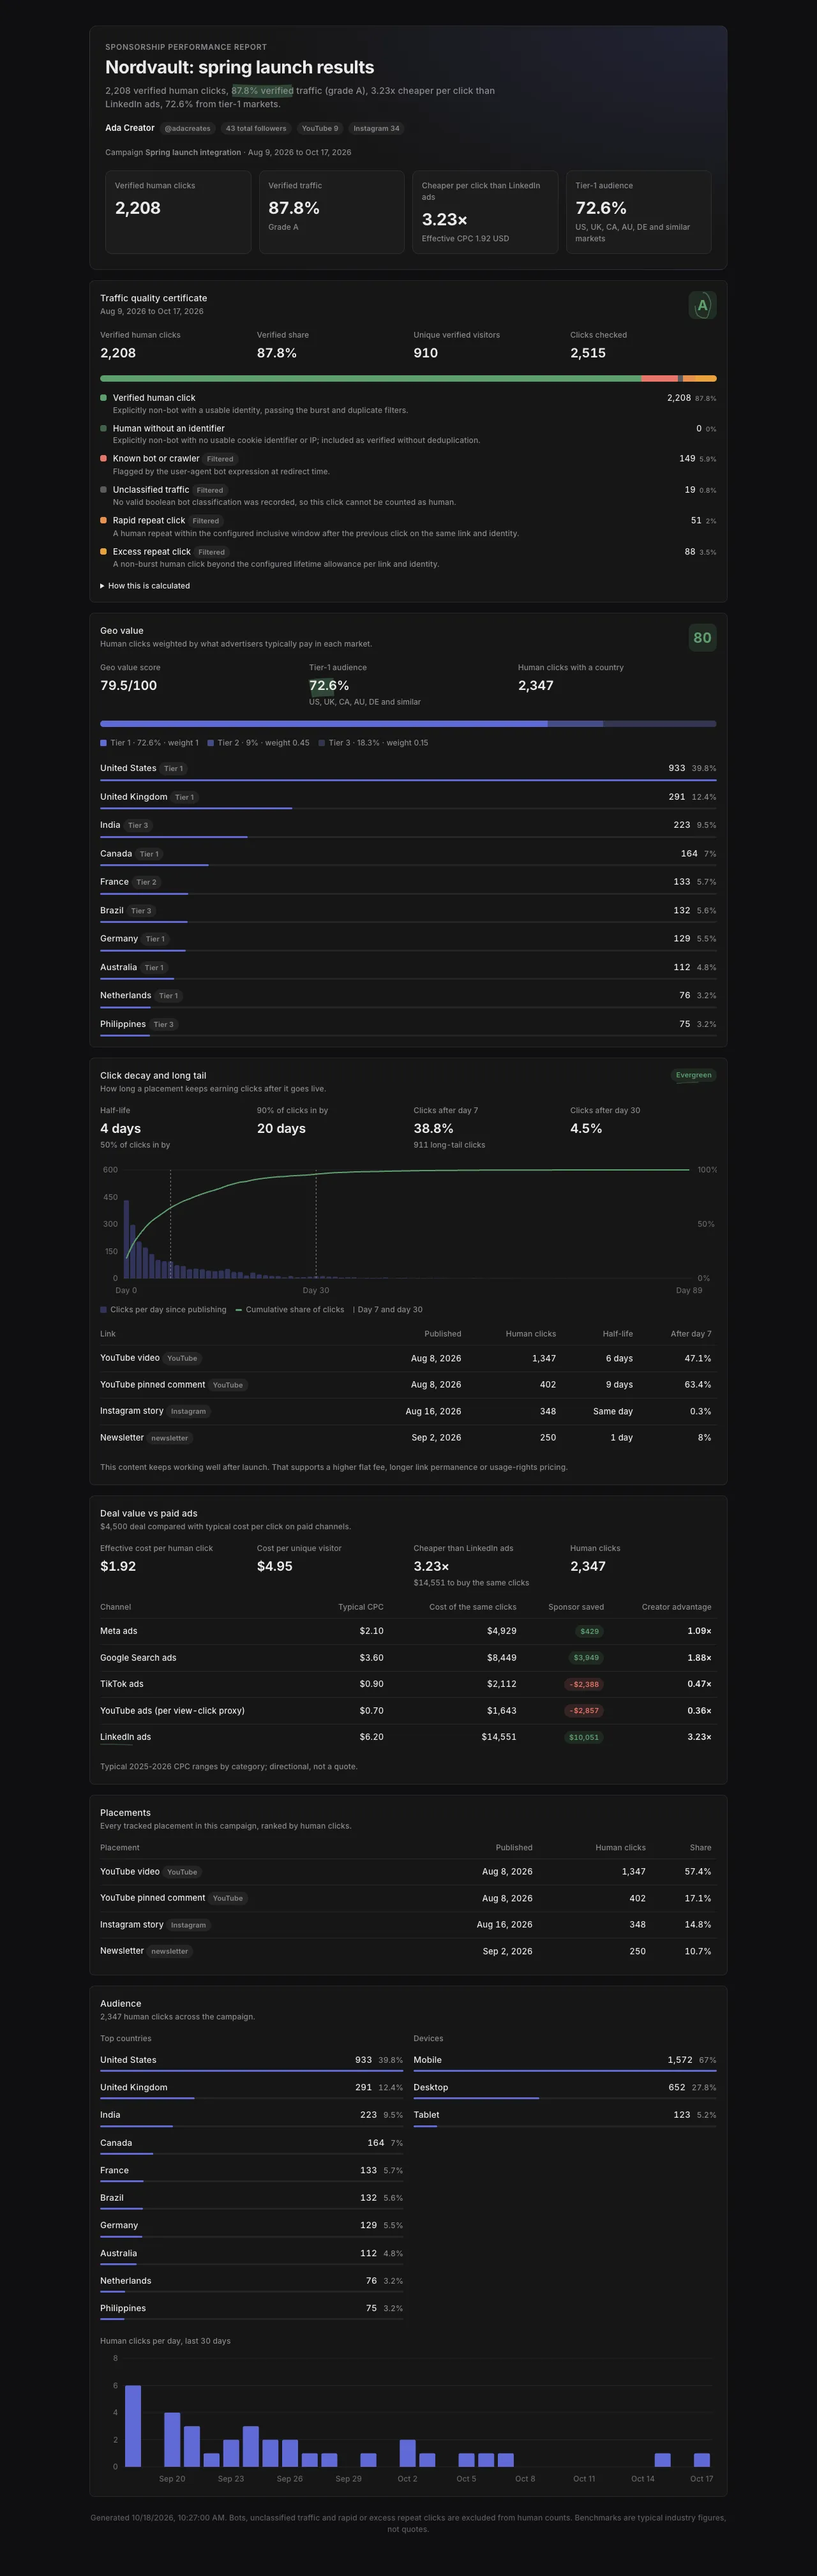The width and height of the screenshot is (817, 2576).
Task: Open the Verified traffic 87.8% summary card
Action: click(x=332, y=212)
